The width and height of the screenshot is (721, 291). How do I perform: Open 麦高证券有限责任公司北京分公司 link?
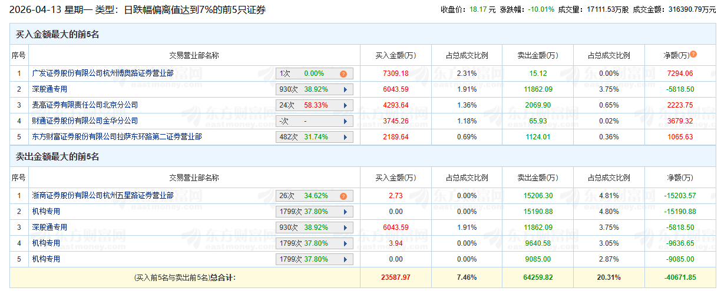coord(85,105)
